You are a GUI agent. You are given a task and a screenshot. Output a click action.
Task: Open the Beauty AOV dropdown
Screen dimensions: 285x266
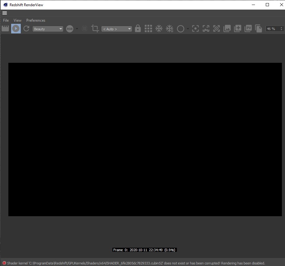pyautogui.click(x=48, y=29)
